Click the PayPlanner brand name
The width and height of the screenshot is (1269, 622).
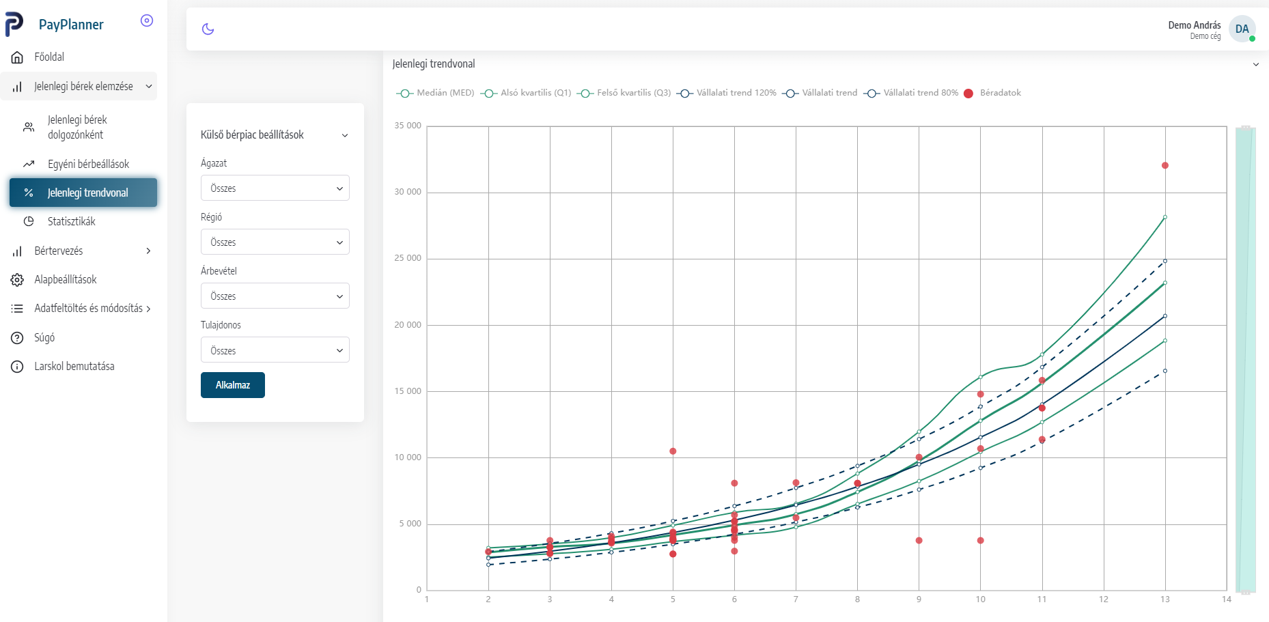tap(71, 25)
